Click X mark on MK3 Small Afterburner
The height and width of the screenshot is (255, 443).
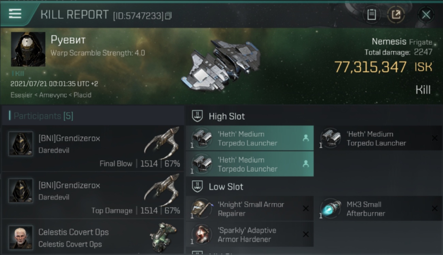434,208
